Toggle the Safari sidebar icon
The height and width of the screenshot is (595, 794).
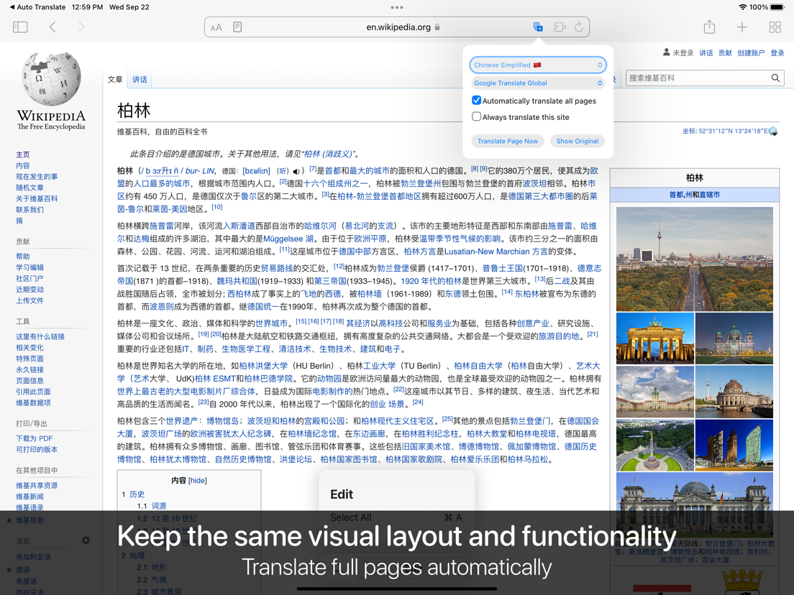(x=20, y=27)
